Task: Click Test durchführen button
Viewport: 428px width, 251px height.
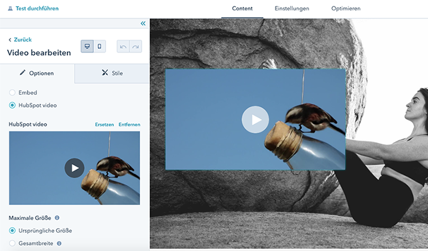Action: (x=33, y=9)
